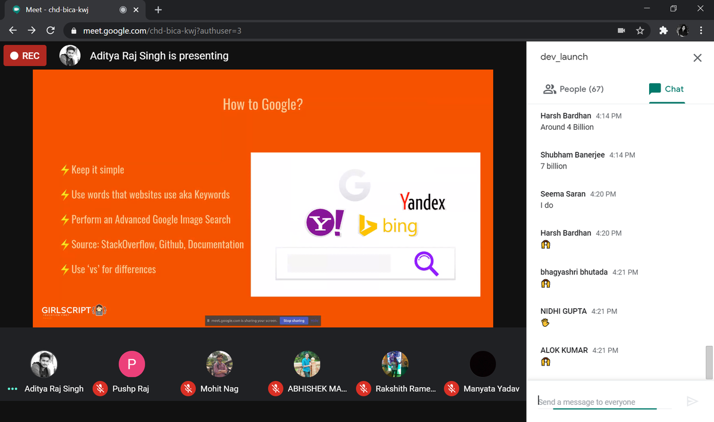Select Mohit Nag's participant thumbnail
Viewport: 714px width, 422px height.
219,364
